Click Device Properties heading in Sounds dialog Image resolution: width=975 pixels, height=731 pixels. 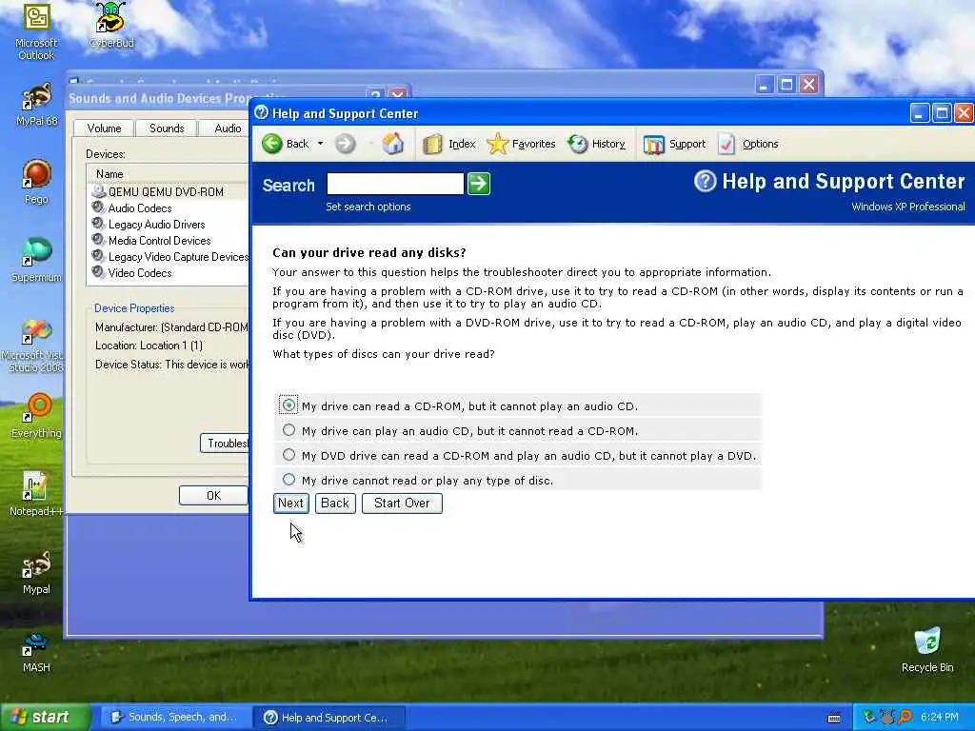coord(134,308)
